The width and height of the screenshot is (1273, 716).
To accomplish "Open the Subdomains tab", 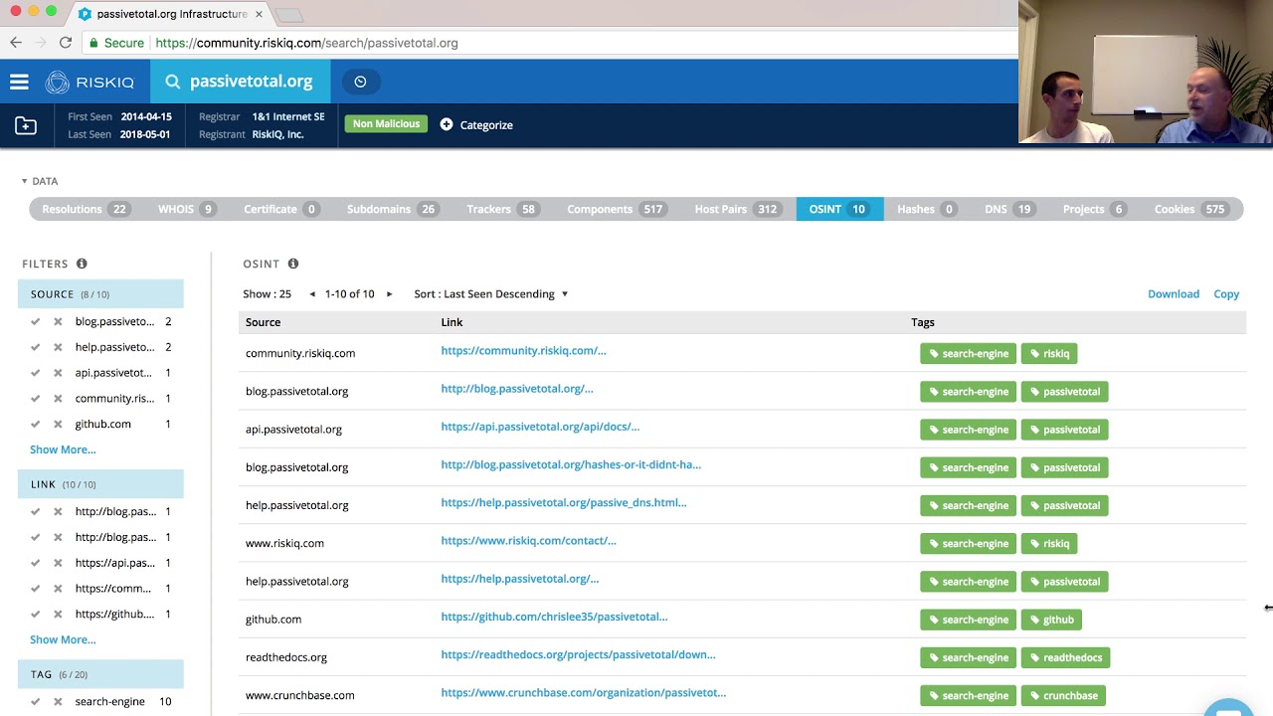I will pyautogui.click(x=392, y=209).
